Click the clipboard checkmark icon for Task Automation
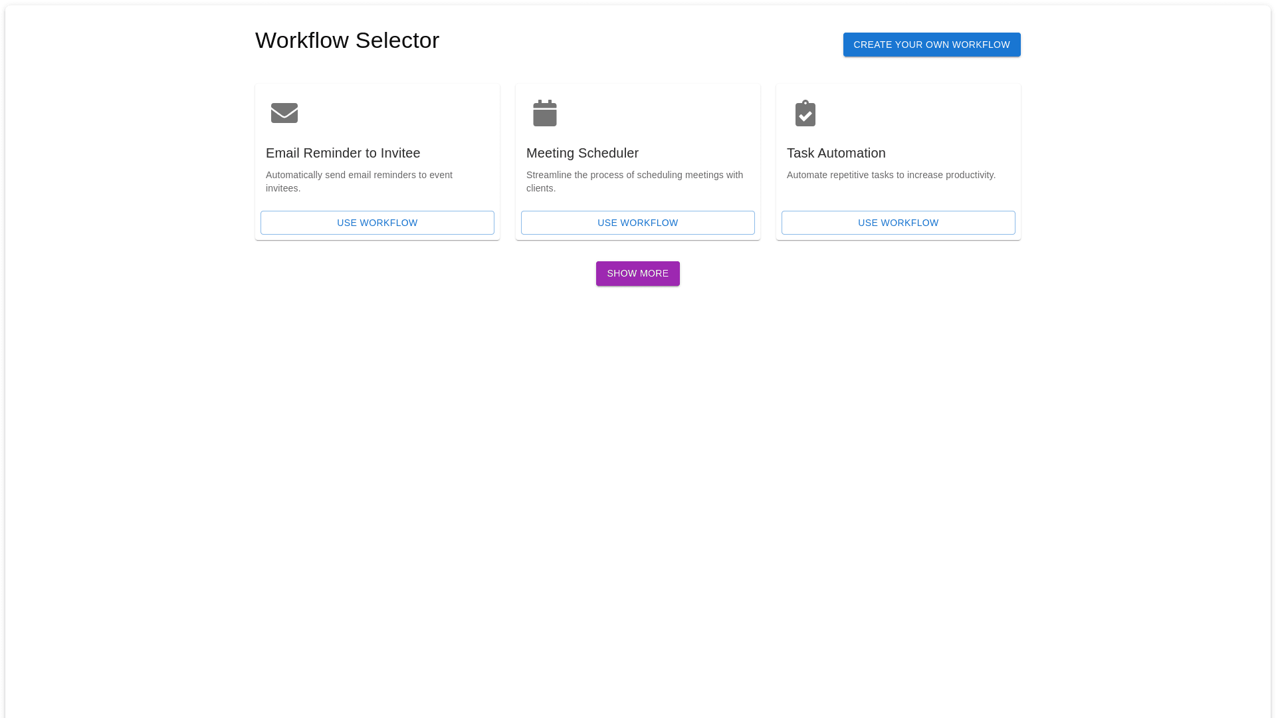This screenshot has height=718, width=1276. [x=805, y=113]
